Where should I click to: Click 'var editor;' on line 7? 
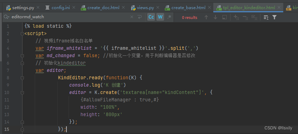[x=51, y=70]
